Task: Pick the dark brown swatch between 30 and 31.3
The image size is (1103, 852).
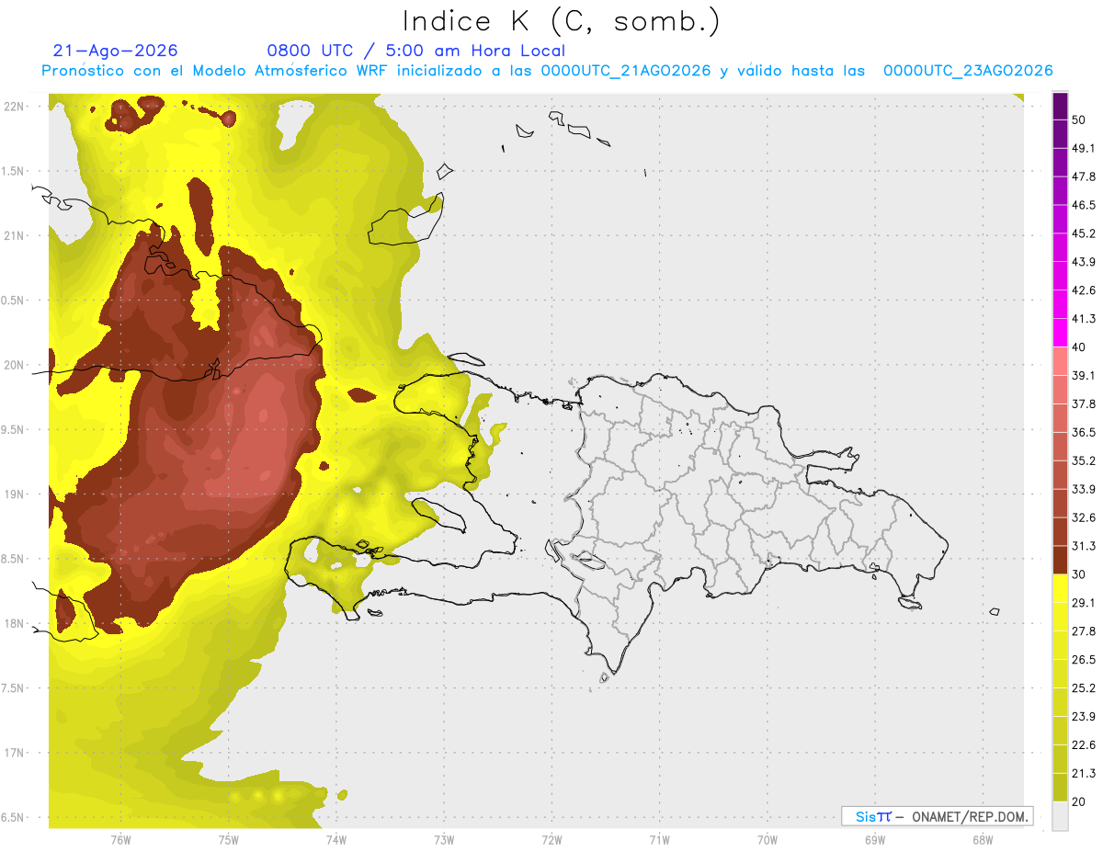Action: point(1060,560)
